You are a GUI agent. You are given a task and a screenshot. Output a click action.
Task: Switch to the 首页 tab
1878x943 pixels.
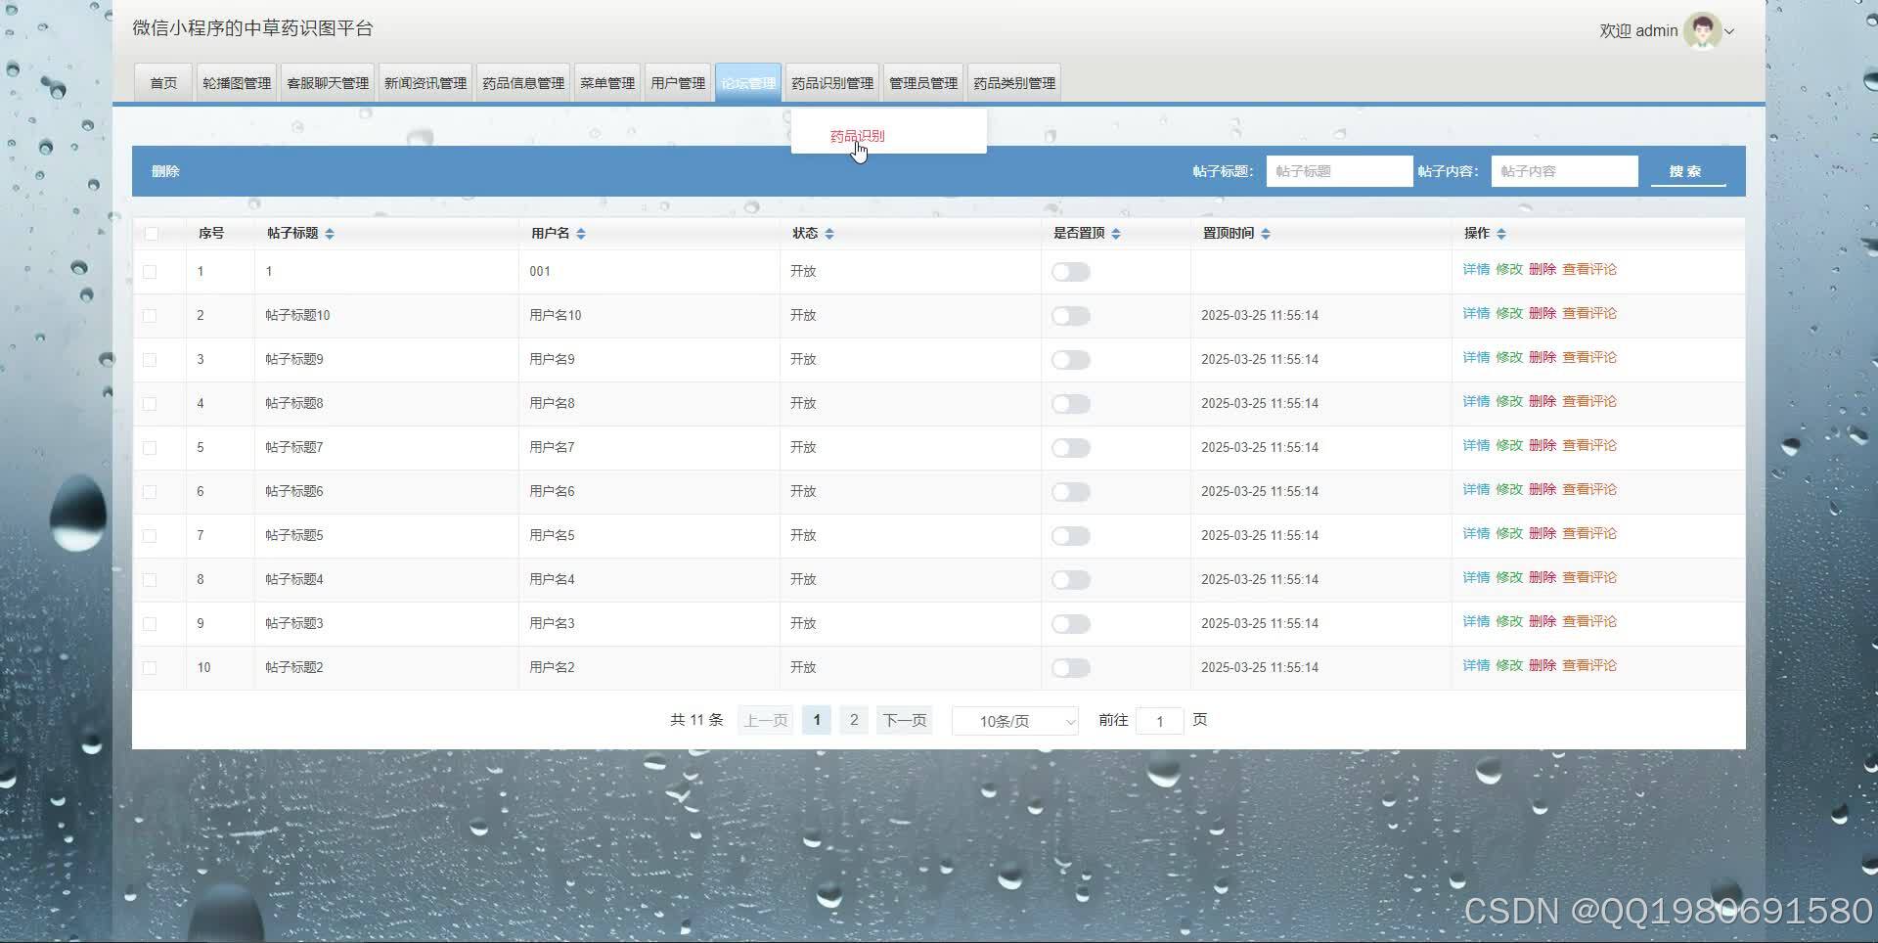(162, 82)
